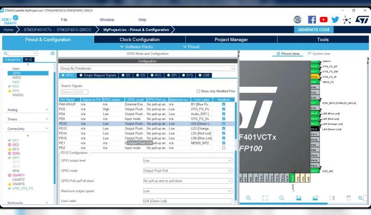371x215 pixels.
Task: Open the ST Twitter icon
Action: click(x=335, y=20)
